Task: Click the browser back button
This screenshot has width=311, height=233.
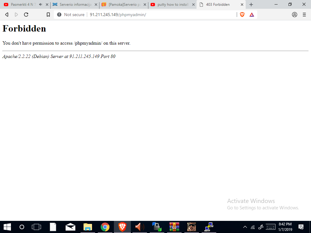Action: pos(7,15)
